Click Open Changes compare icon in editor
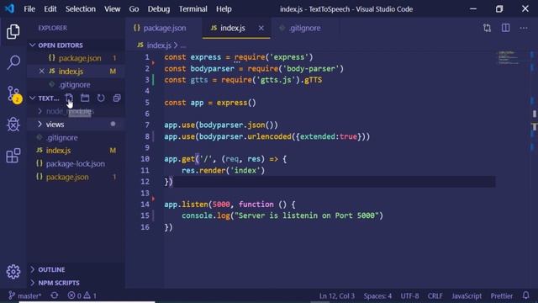 tap(487, 28)
